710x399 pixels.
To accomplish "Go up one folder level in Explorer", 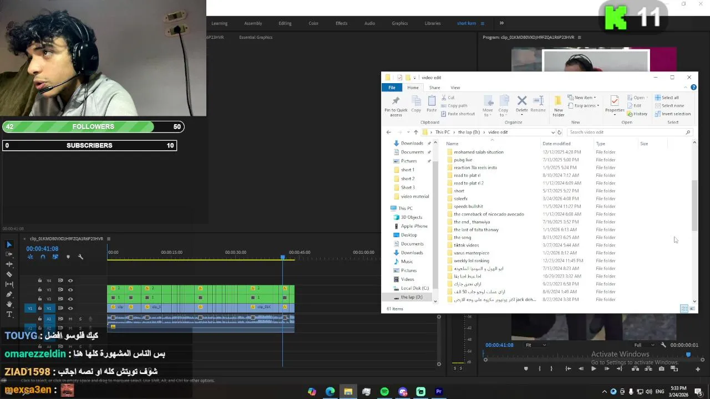I will [415, 132].
